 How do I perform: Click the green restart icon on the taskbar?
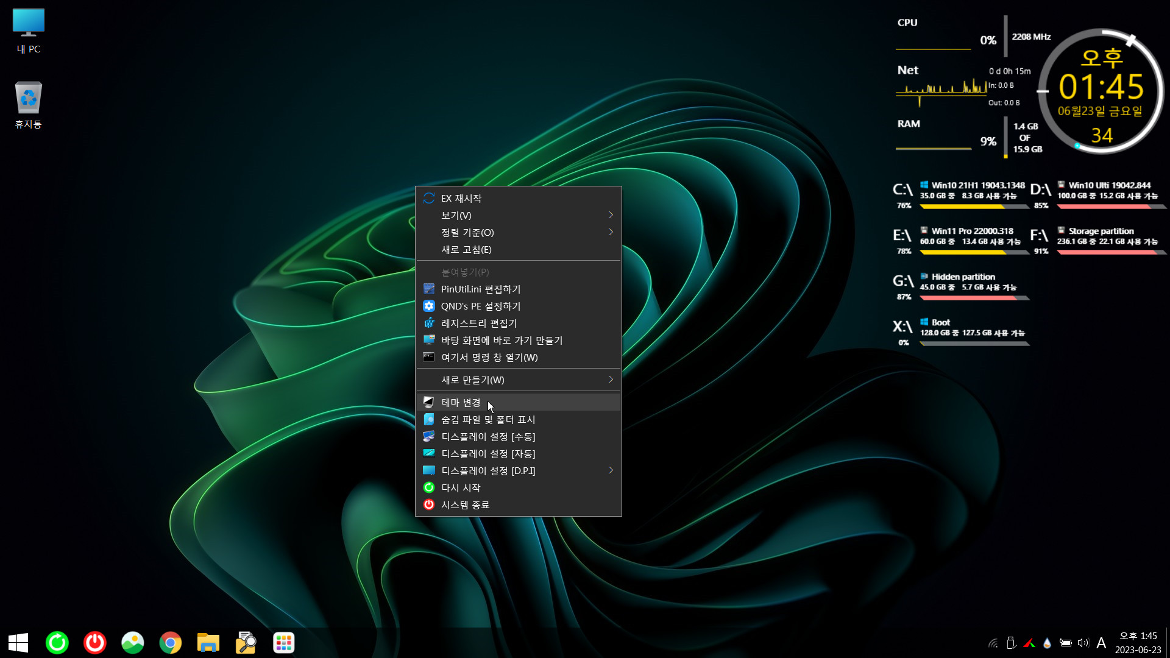57,643
